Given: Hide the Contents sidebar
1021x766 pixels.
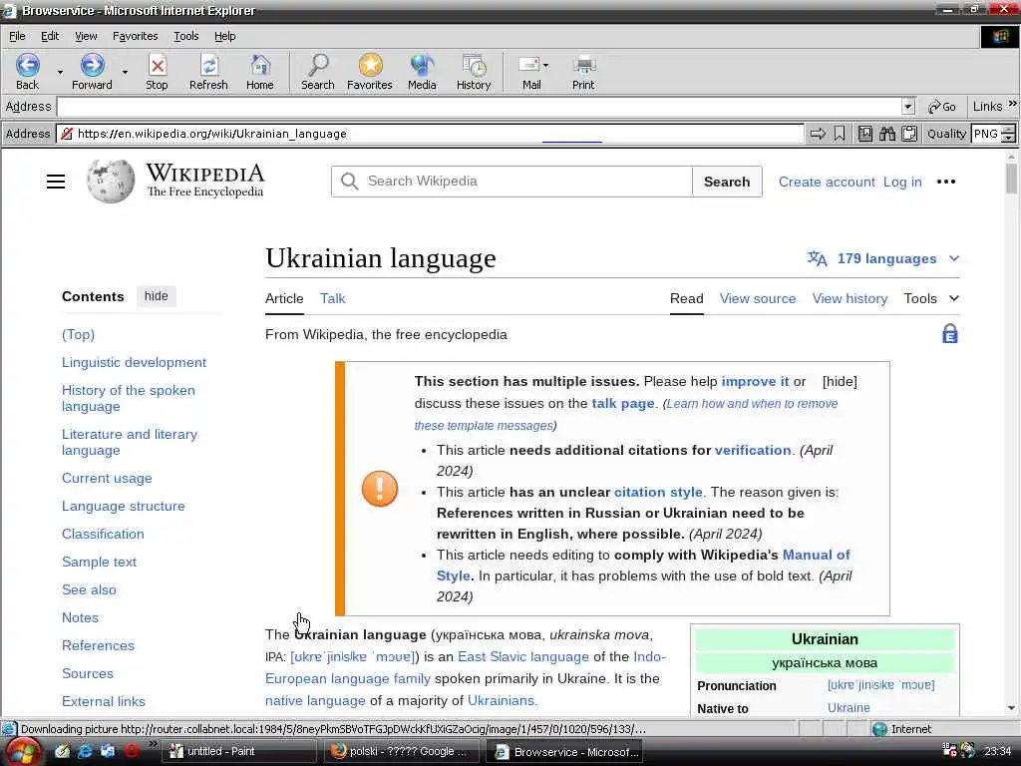Looking at the screenshot, I should tap(157, 296).
